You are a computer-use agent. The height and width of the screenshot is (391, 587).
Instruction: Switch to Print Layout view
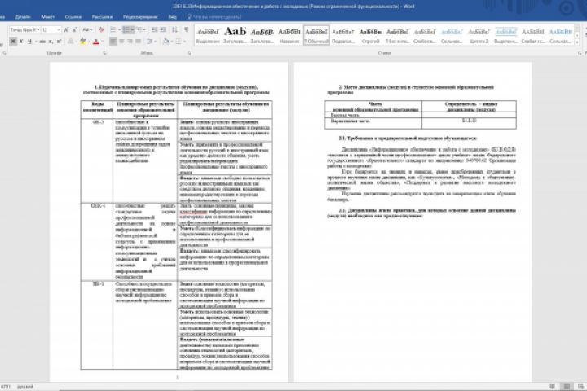(x=567, y=386)
